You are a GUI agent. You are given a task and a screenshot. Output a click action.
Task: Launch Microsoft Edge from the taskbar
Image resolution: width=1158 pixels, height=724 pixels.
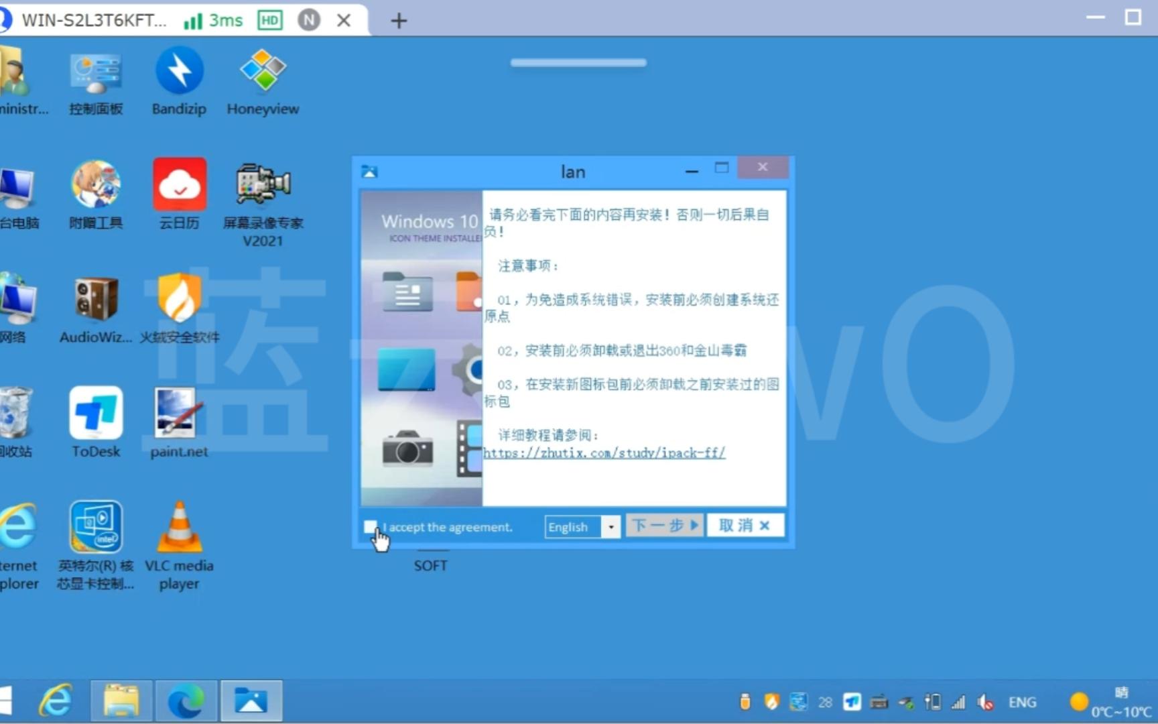[186, 701]
